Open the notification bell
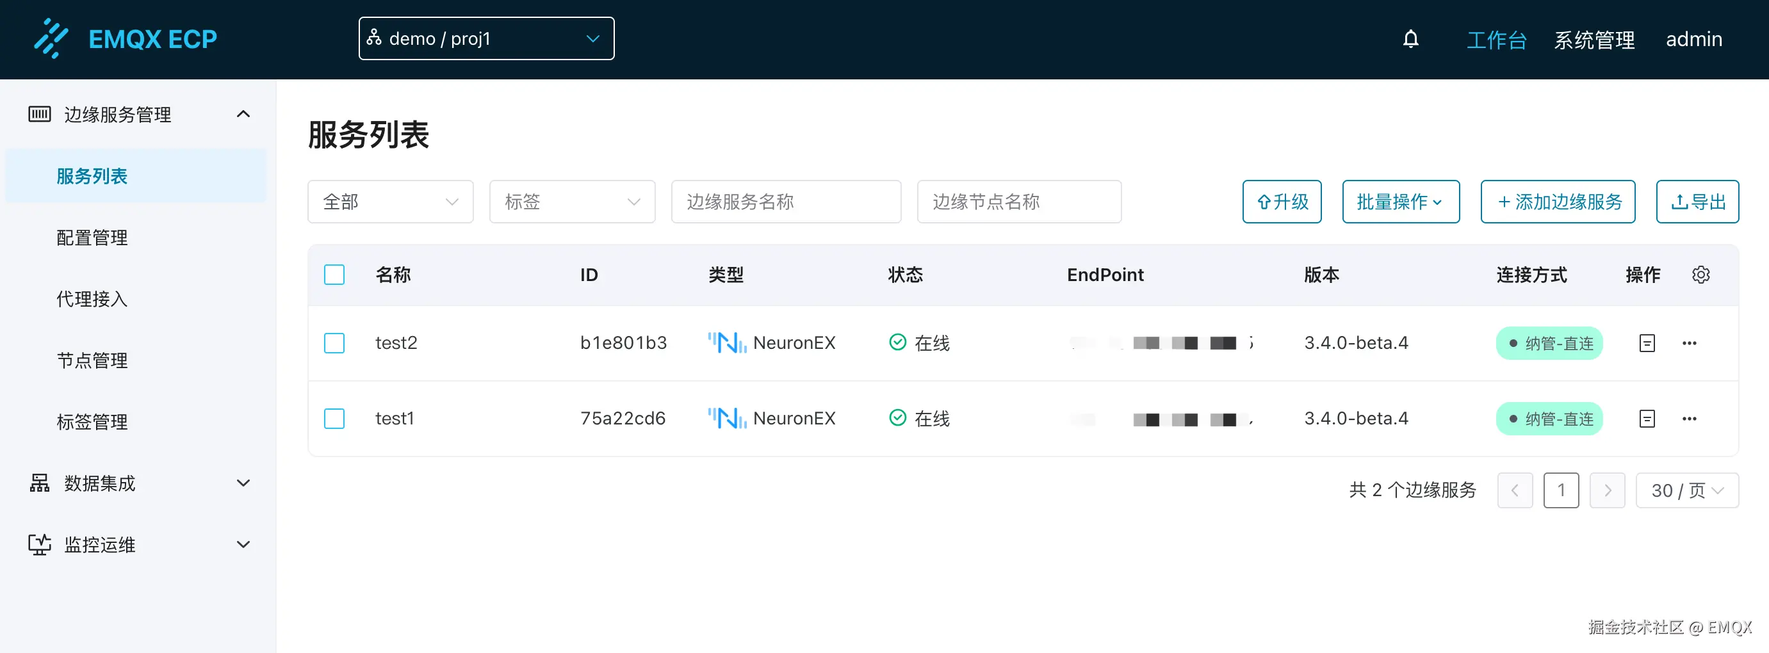This screenshot has width=1769, height=653. pyautogui.click(x=1410, y=39)
